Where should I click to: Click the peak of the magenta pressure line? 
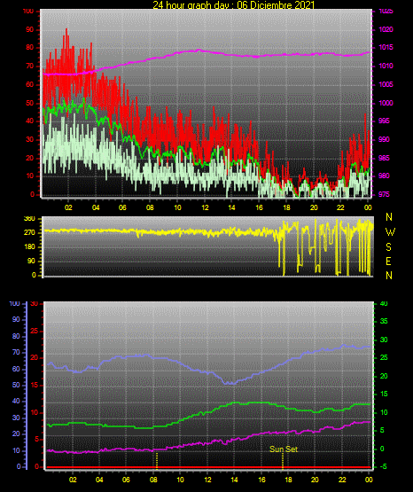[198, 50]
